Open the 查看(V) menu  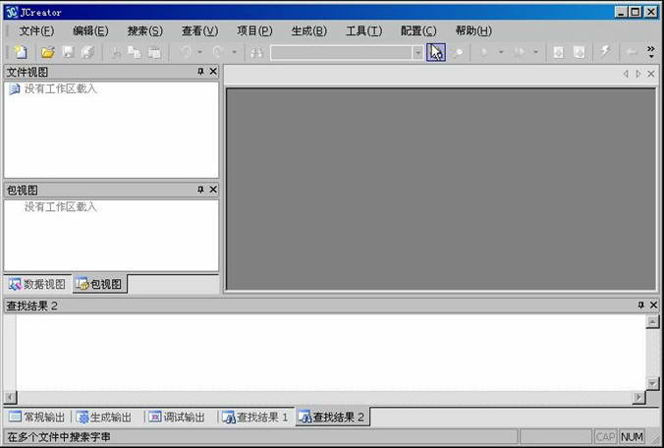[199, 30]
